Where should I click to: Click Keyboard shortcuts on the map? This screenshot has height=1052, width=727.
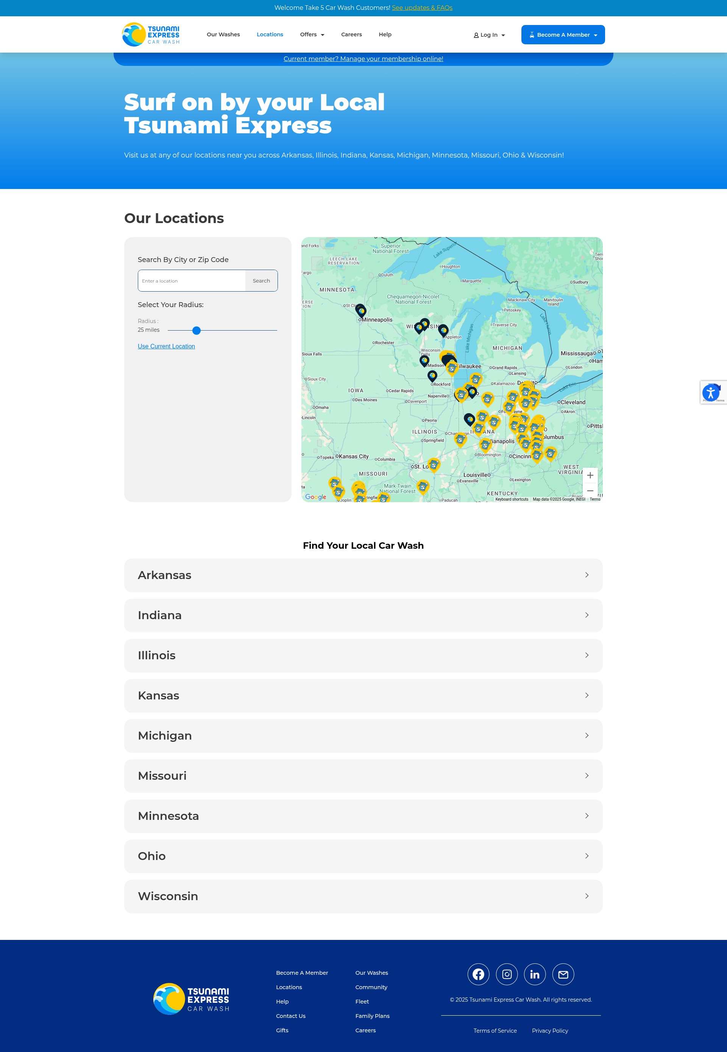coord(512,499)
